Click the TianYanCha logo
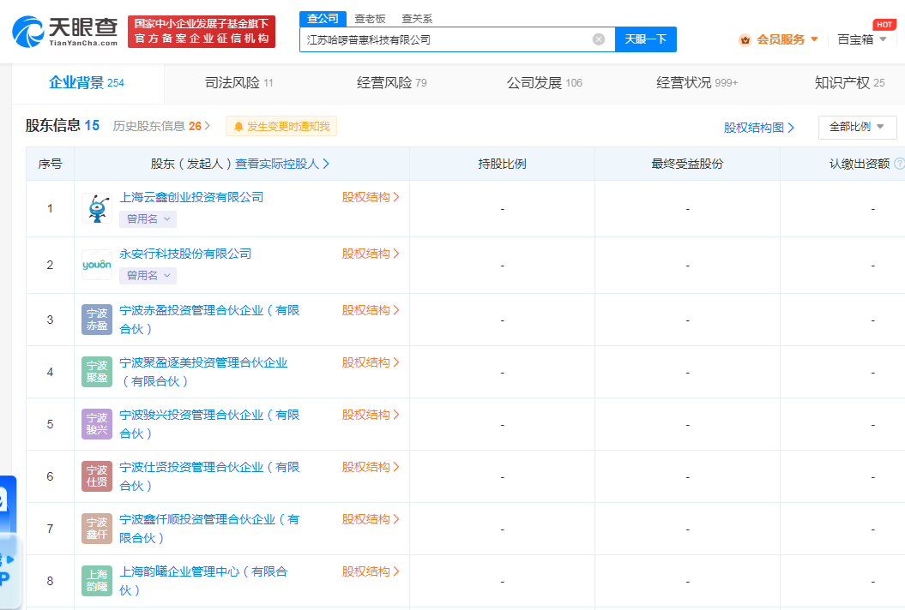Viewport: 905px width, 610px height. tap(64, 32)
